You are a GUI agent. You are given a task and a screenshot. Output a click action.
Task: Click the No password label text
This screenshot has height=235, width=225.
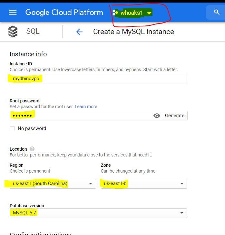[x=32, y=128]
